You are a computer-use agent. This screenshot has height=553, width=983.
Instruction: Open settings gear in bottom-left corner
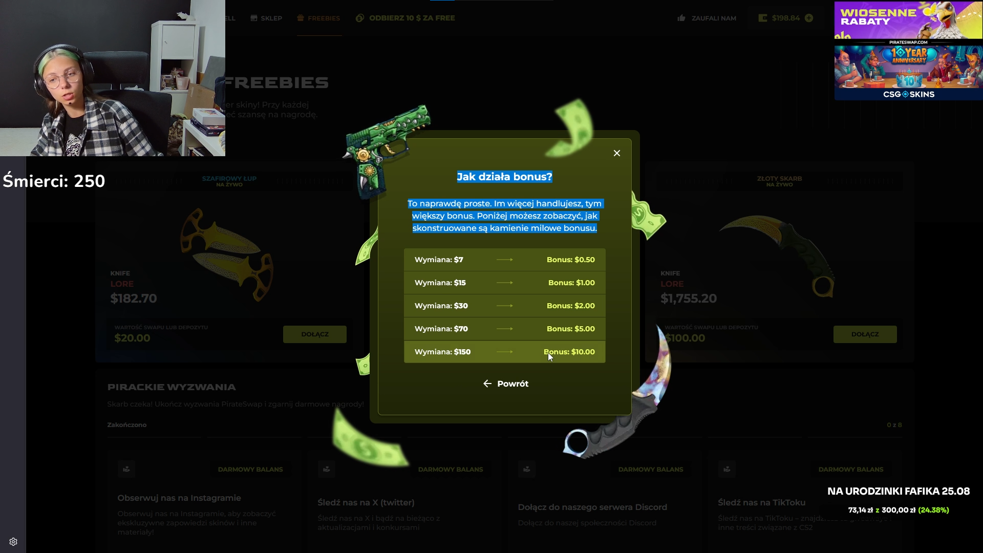pyautogui.click(x=13, y=542)
